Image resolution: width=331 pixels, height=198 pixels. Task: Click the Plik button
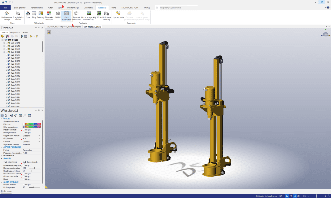pyautogui.click(x=5, y=7)
